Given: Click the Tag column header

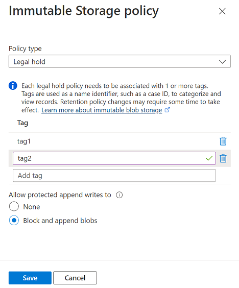Looking at the screenshot, I should coord(22,123).
